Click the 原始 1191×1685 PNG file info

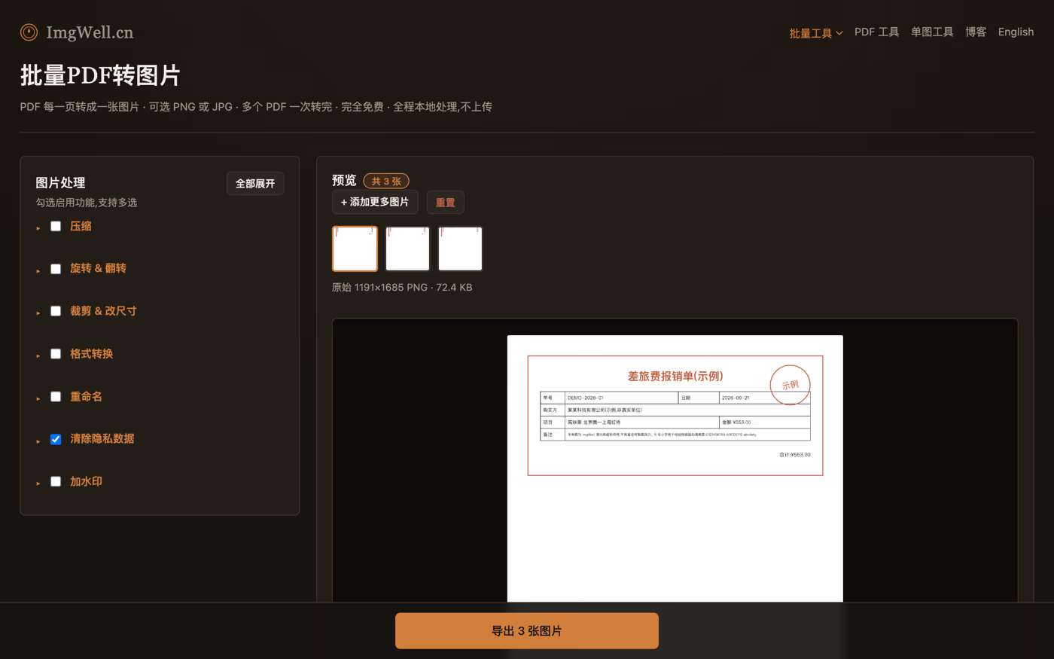(x=402, y=287)
